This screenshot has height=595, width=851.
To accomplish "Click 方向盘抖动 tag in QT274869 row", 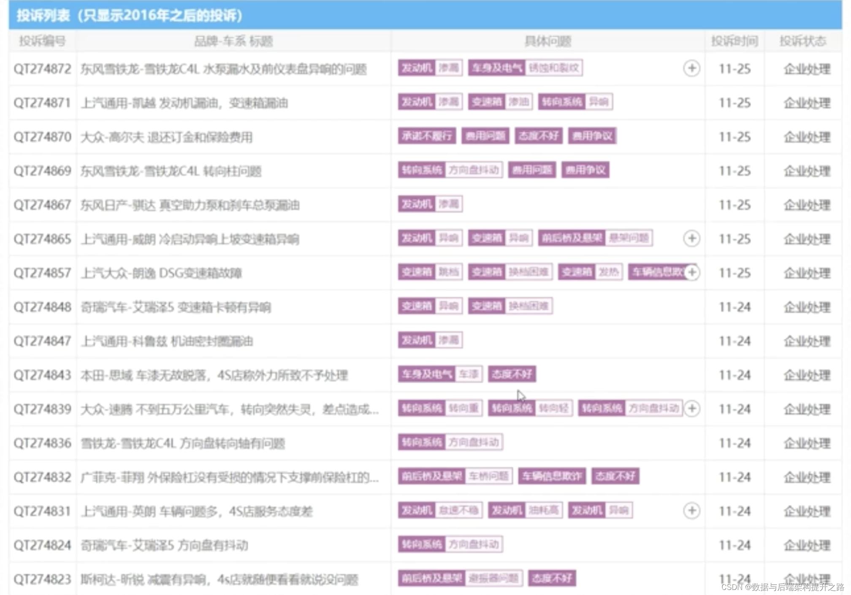I will tap(473, 170).
